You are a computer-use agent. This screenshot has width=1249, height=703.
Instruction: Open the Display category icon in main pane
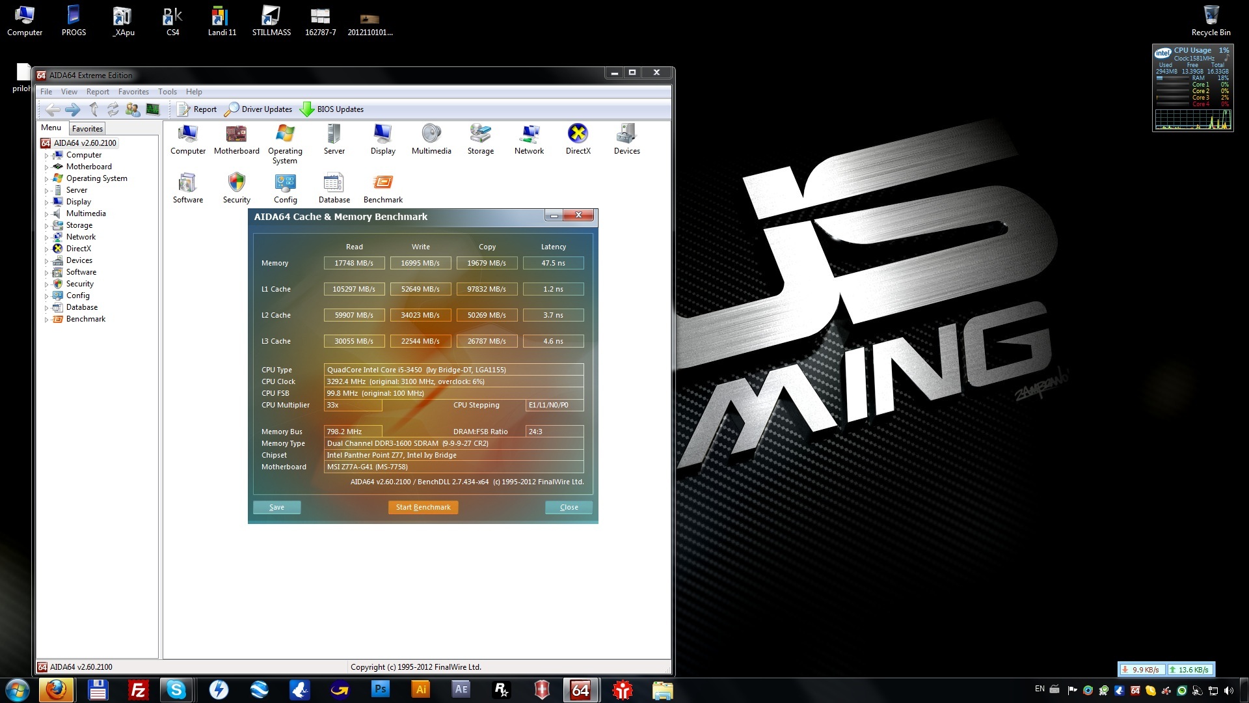point(383,139)
